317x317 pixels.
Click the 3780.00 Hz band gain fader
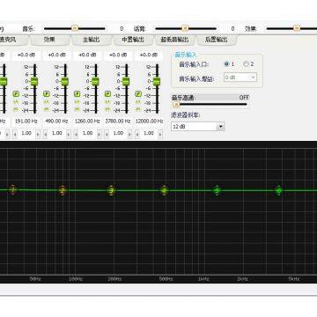coord(126,81)
